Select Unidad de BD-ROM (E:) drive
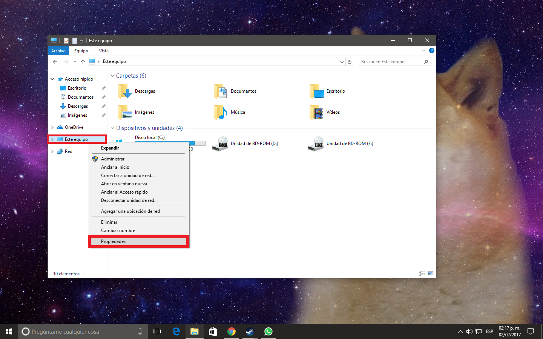The image size is (543, 339). pyautogui.click(x=341, y=144)
